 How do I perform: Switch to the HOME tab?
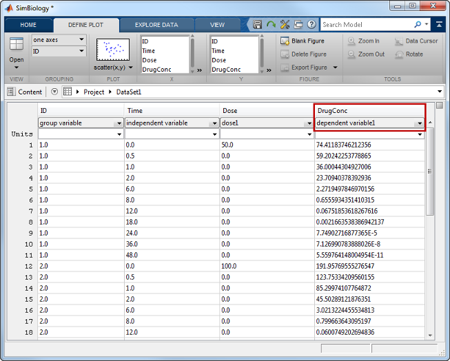tap(28, 25)
